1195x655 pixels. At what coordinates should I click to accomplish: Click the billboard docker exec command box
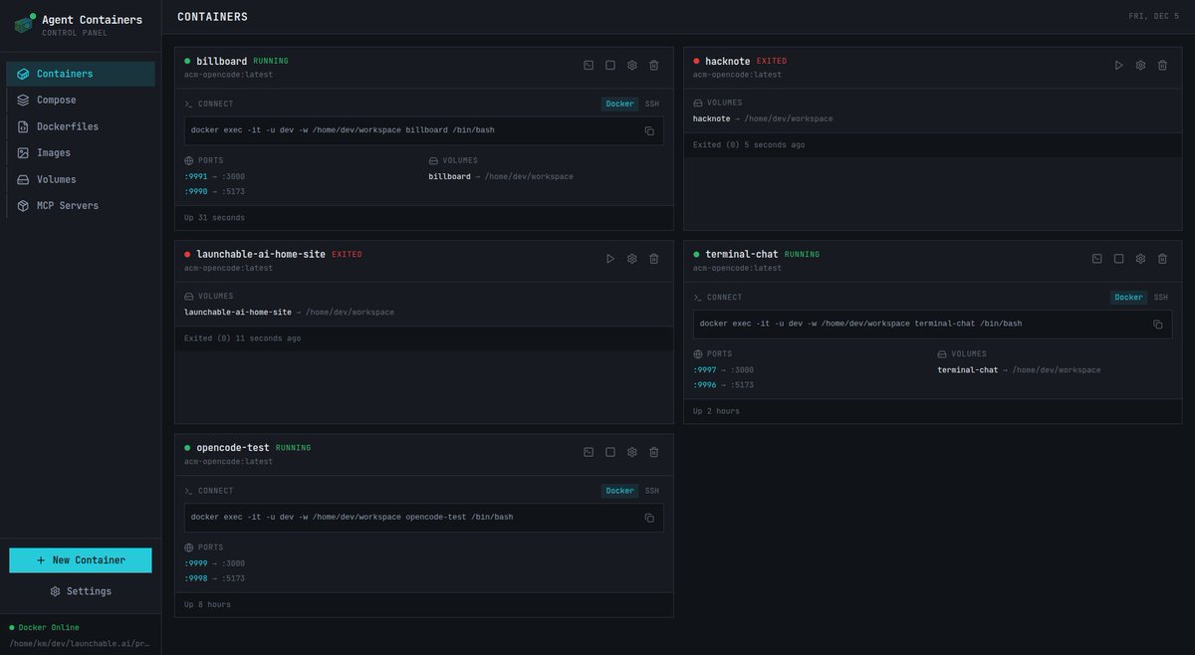[424, 130]
